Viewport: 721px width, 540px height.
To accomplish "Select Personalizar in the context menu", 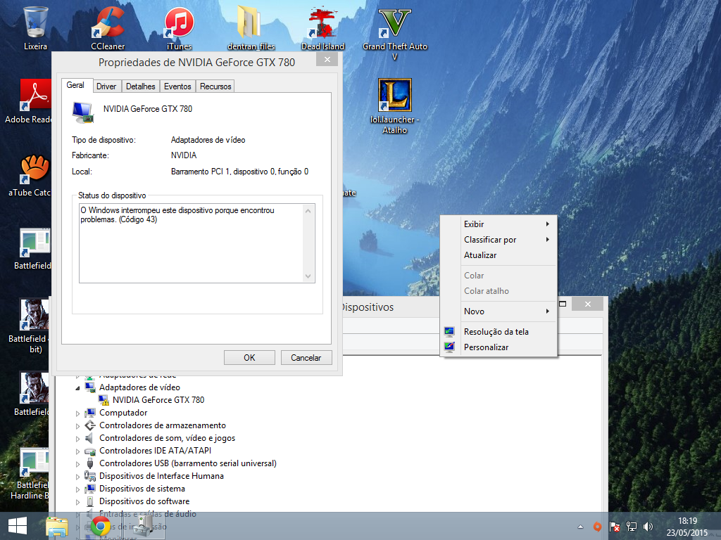I will point(499,347).
